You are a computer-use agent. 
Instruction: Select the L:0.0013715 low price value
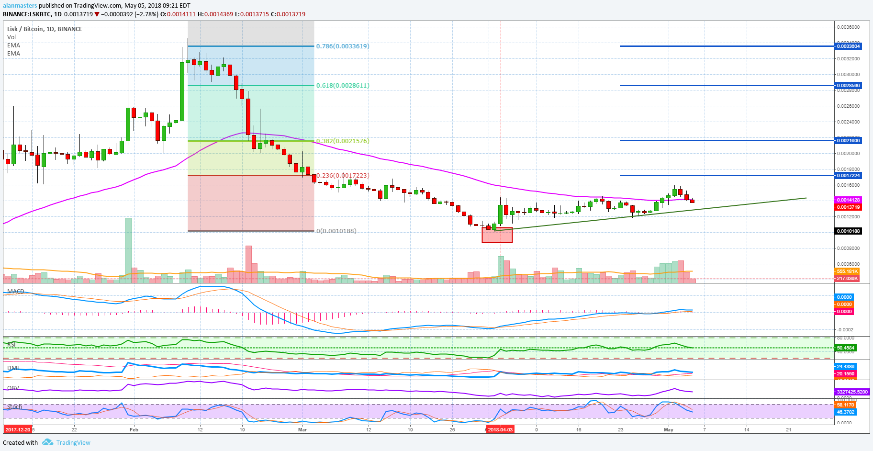coord(252,14)
